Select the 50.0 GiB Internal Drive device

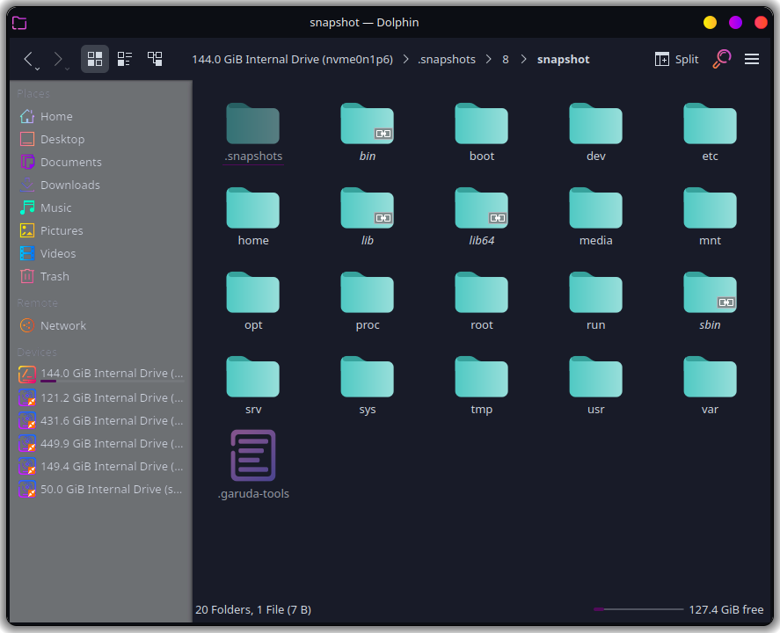pos(101,490)
